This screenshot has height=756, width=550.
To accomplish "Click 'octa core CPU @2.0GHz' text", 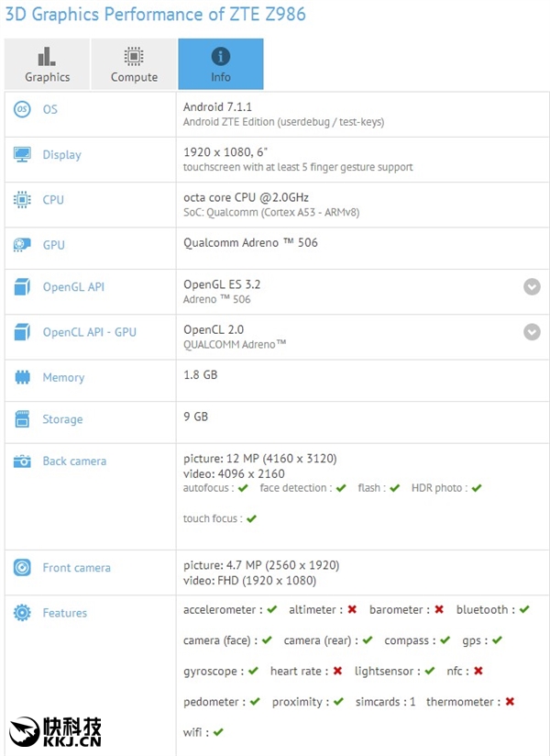I will [x=246, y=197].
